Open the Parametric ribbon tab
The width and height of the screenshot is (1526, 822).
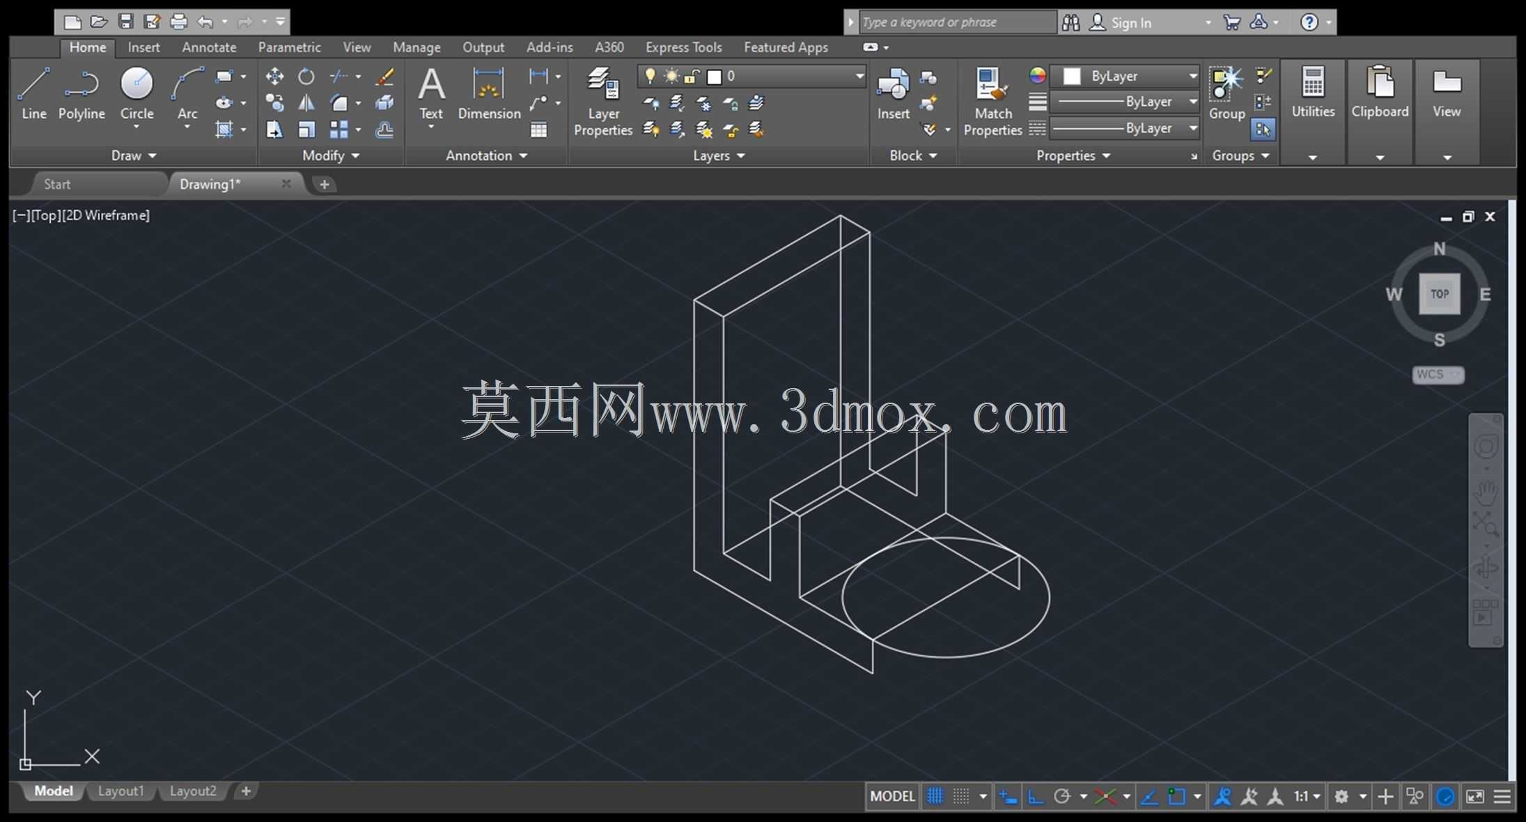point(289,47)
